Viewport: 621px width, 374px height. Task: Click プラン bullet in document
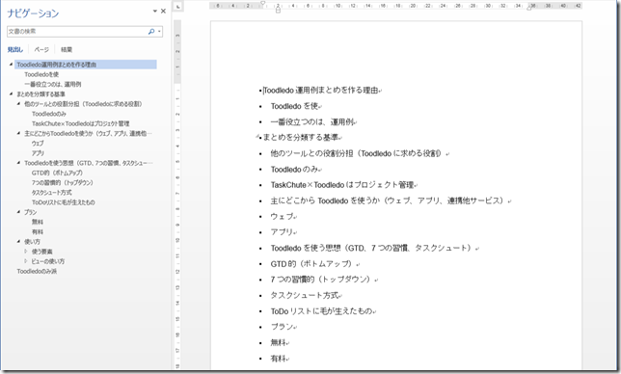coord(282,327)
